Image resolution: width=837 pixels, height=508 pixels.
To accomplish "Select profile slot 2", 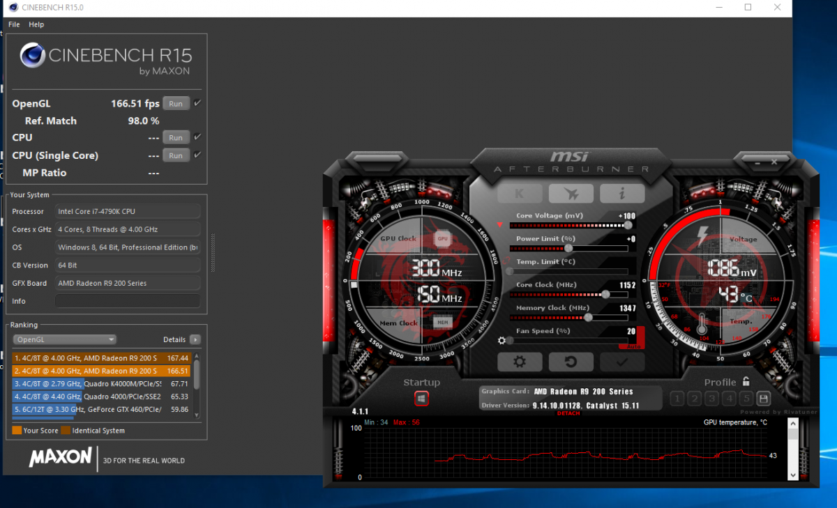I will point(694,399).
